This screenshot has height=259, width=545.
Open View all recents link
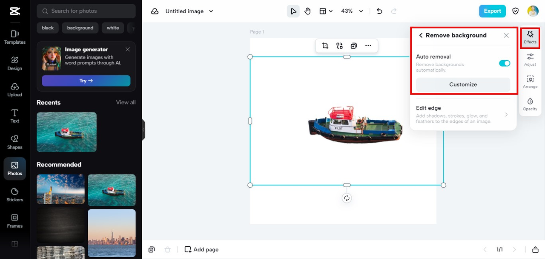click(x=126, y=102)
